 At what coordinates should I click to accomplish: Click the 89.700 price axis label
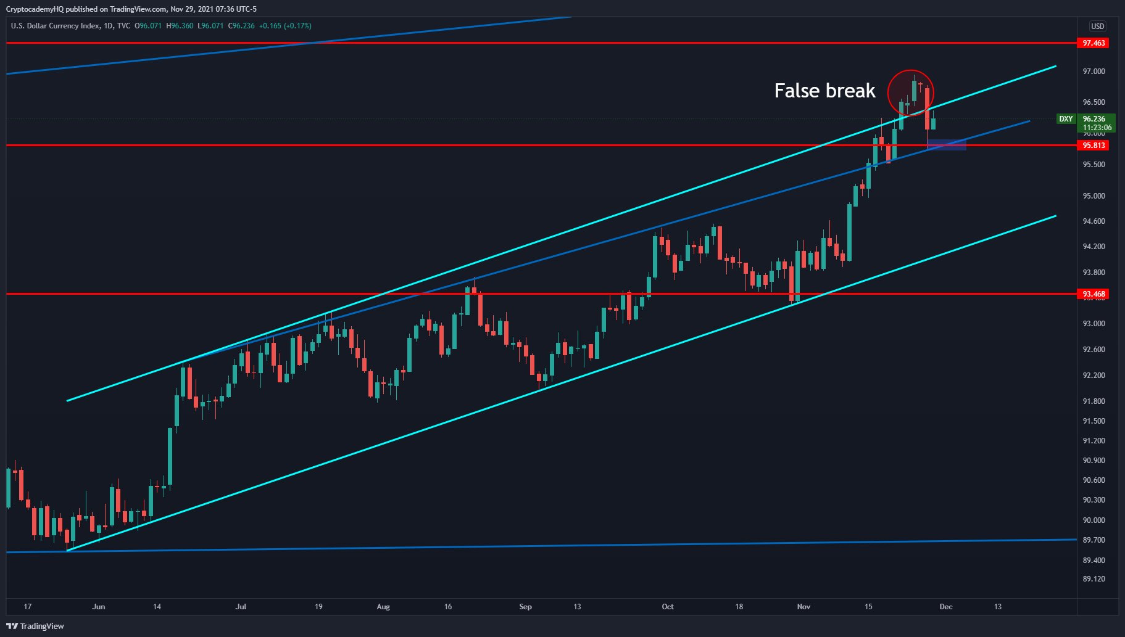[x=1094, y=540]
